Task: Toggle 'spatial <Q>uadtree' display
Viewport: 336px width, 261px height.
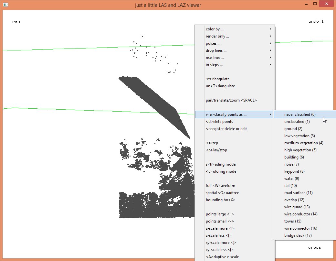Action: click(x=222, y=193)
